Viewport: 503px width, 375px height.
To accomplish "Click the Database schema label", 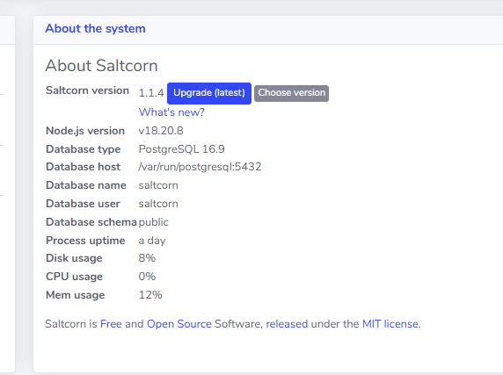I will point(91,222).
